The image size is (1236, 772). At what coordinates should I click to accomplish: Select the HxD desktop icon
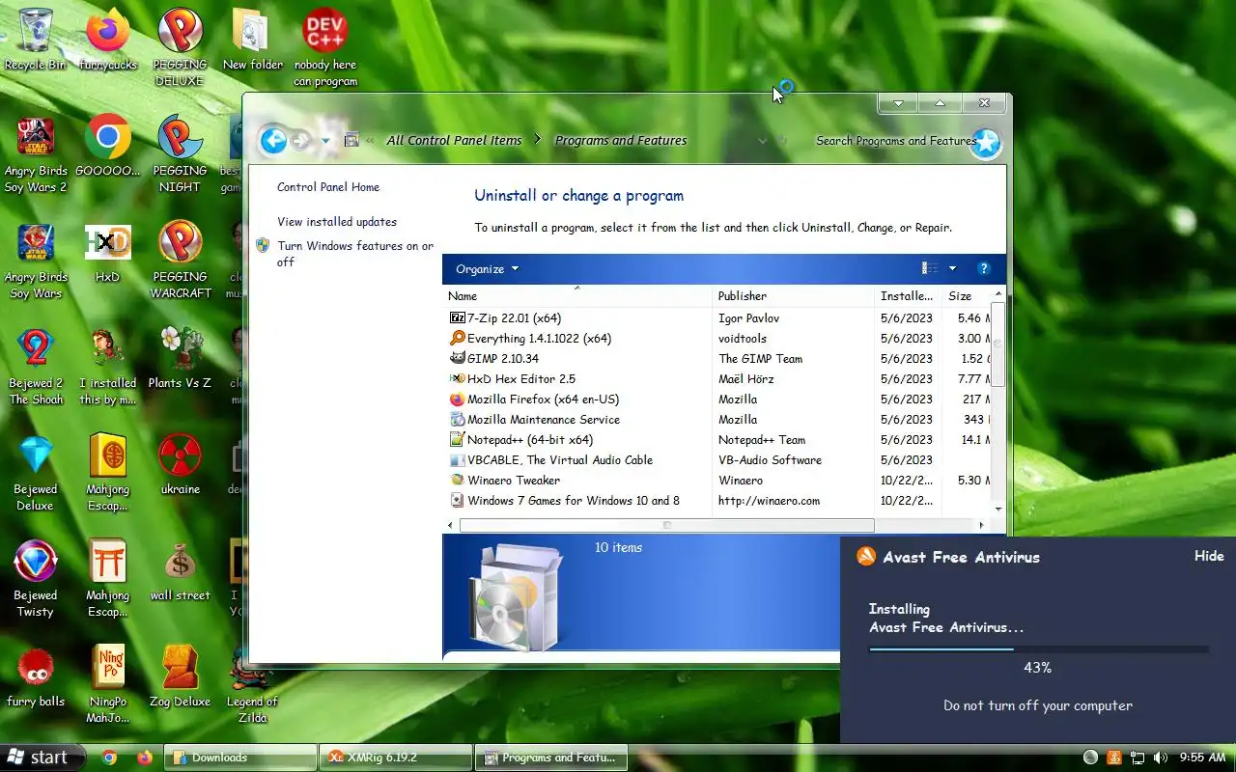(x=107, y=253)
